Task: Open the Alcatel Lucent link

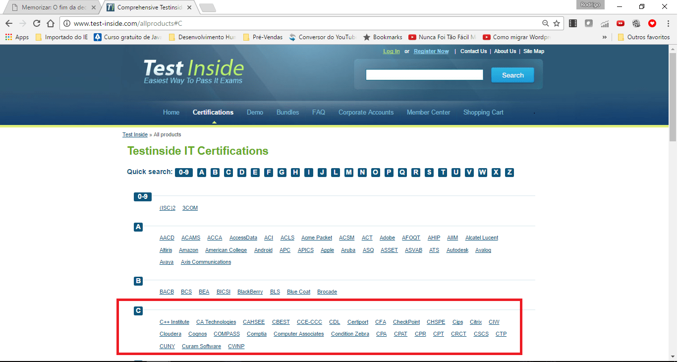Action: pyautogui.click(x=482, y=238)
